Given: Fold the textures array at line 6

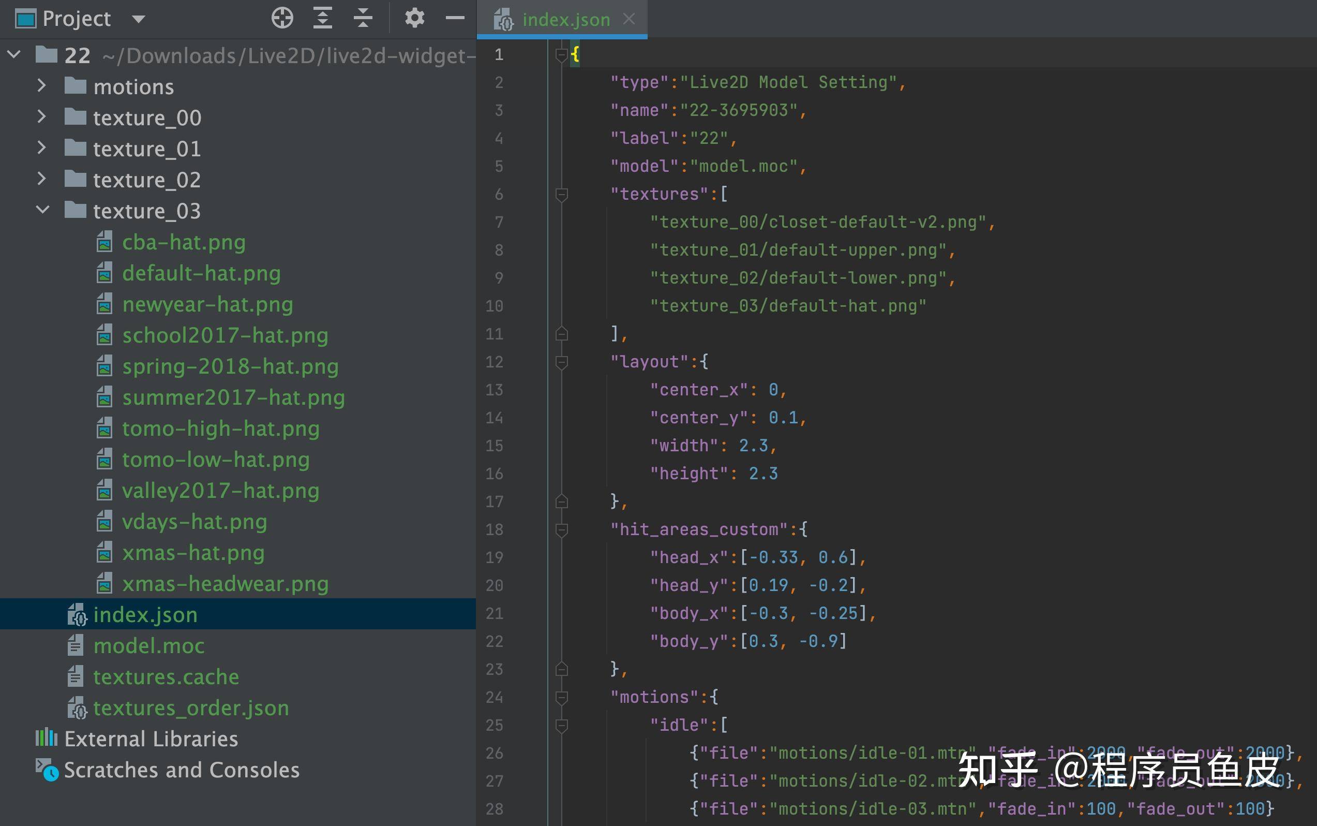Looking at the screenshot, I should pyautogui.click(x=561, y=195).
